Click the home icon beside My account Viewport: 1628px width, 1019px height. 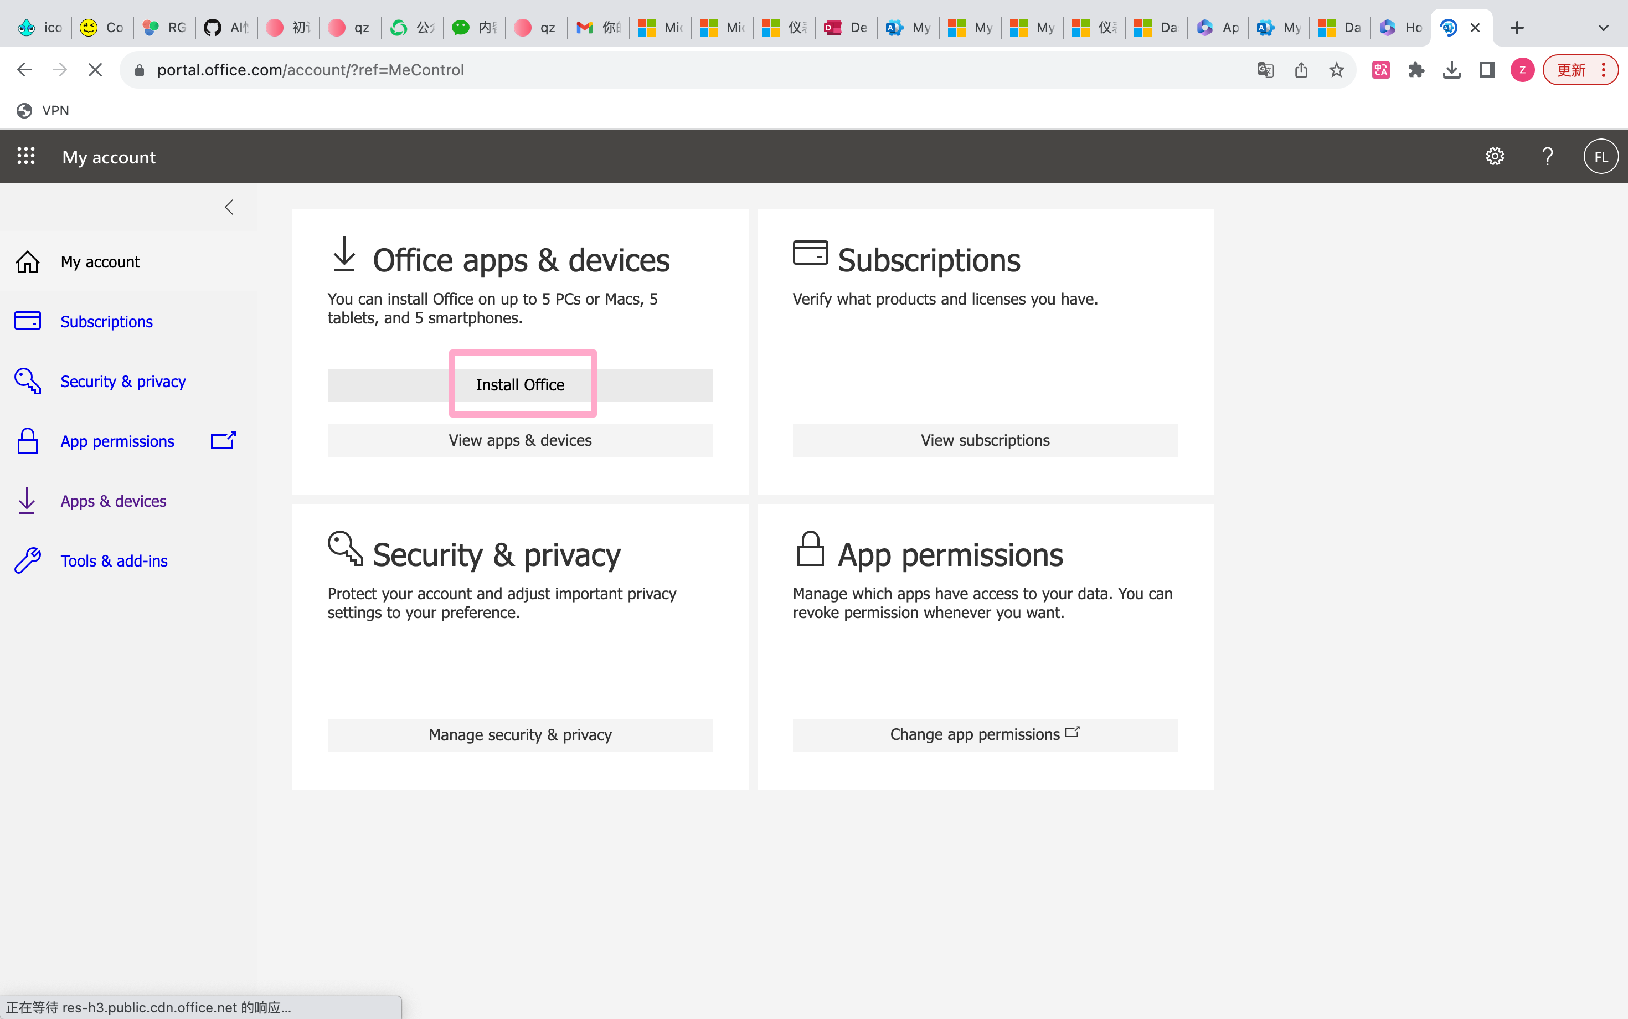28,261
